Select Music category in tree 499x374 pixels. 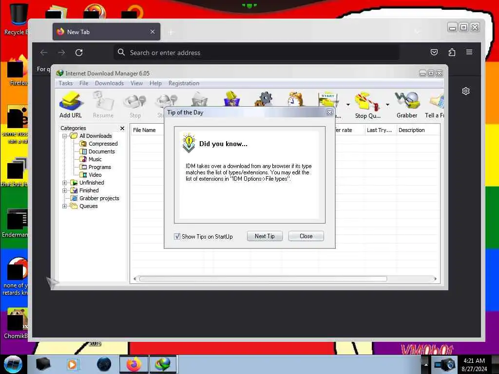point(95,159)
